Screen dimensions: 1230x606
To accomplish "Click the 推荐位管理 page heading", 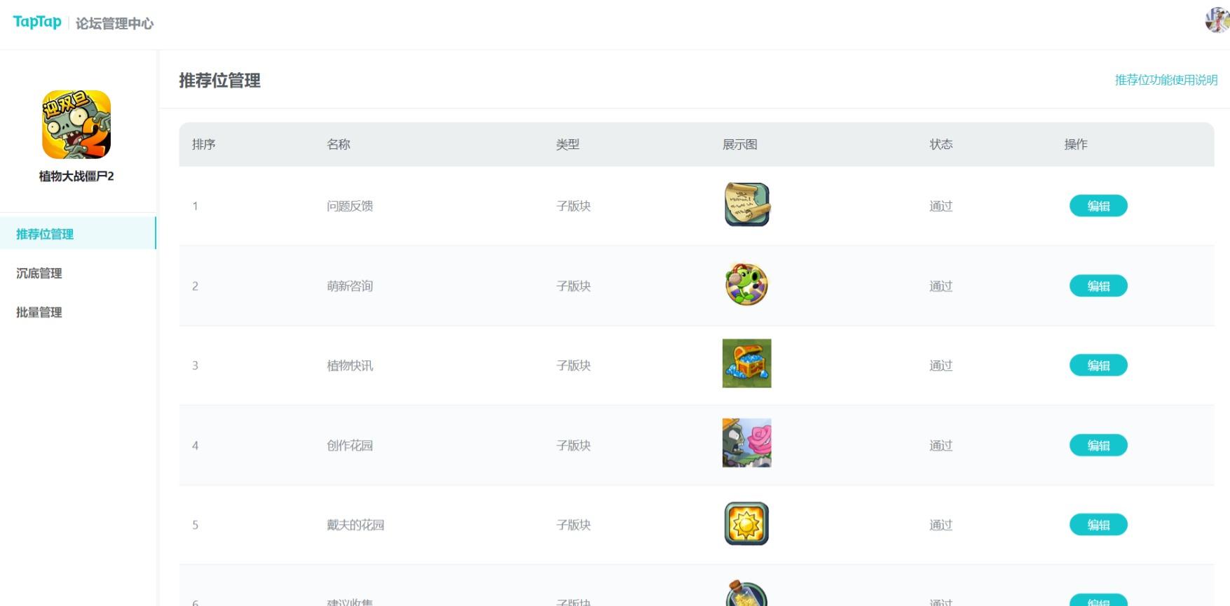I will pos(220,80).
